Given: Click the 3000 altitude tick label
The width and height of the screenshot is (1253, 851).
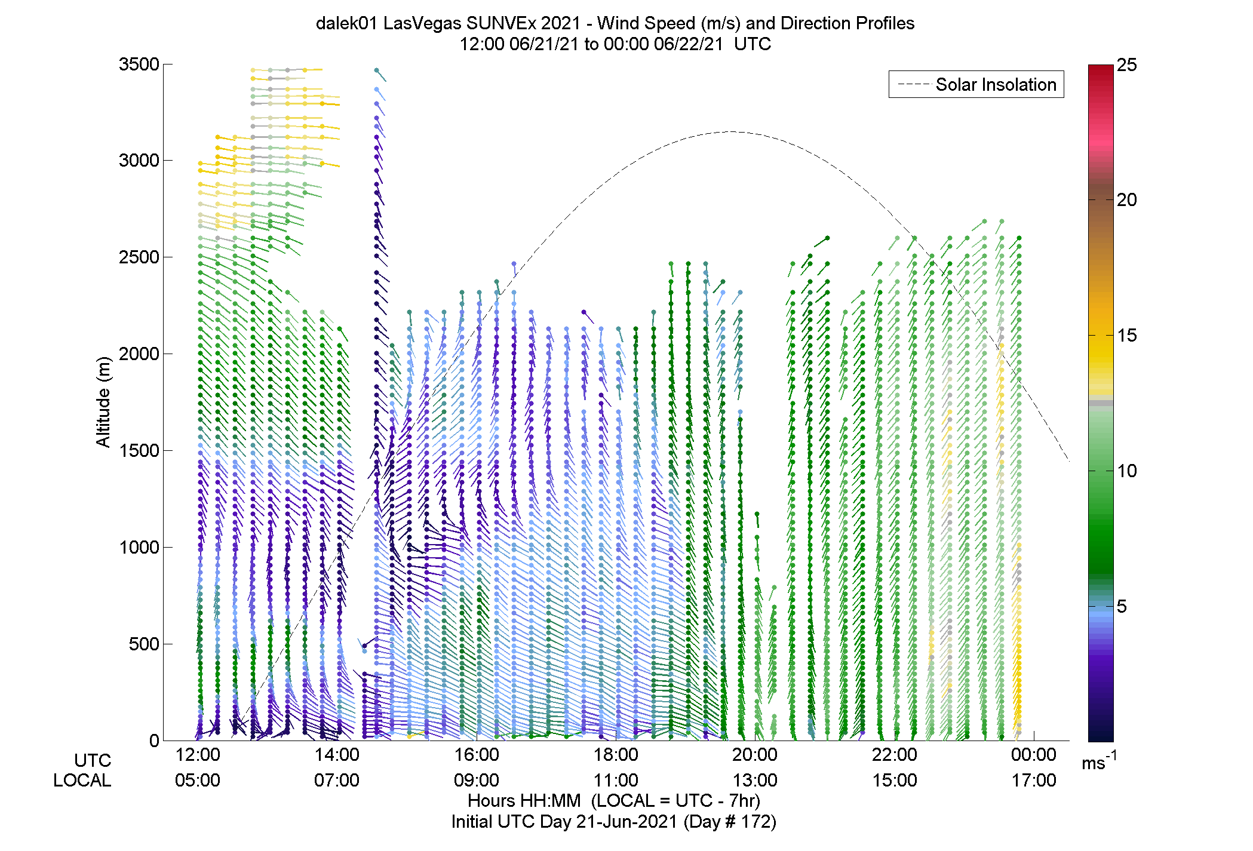Looking at the screenshot, I should [x=139, y=160].
